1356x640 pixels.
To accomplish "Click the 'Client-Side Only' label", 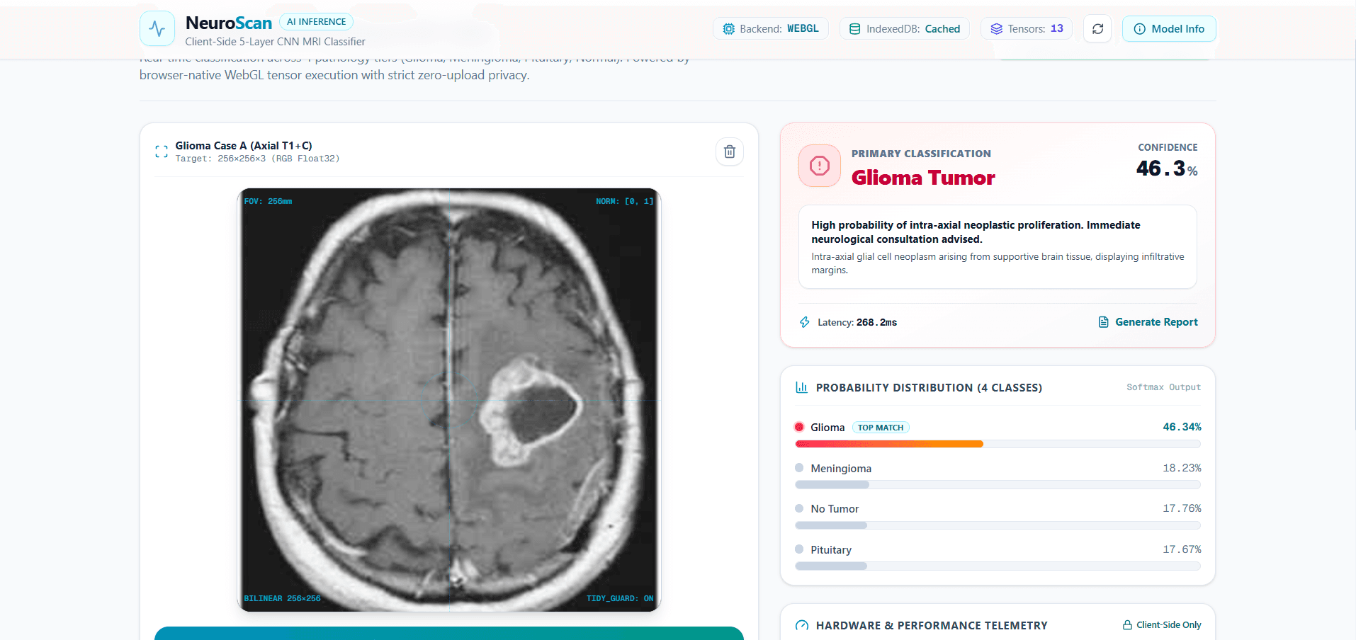I will click(1169, 625).
